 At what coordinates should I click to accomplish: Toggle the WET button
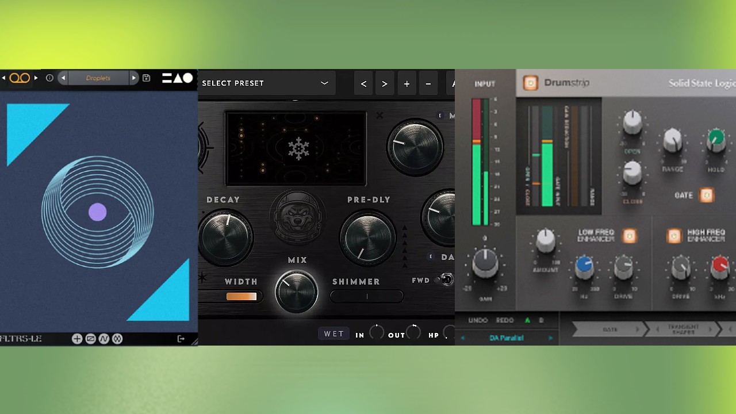(334, 334)
